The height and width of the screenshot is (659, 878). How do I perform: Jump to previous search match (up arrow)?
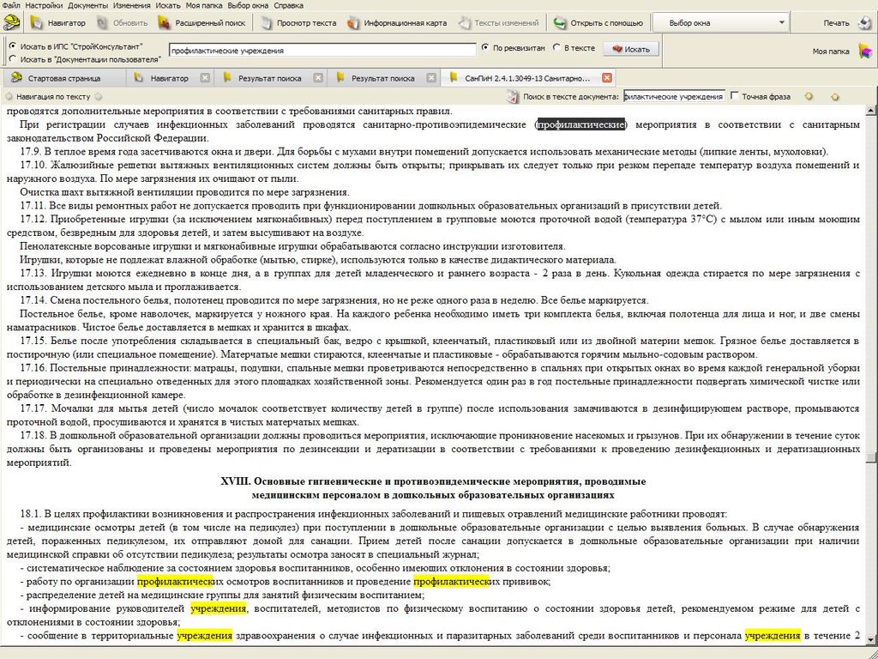click(835, 96)
